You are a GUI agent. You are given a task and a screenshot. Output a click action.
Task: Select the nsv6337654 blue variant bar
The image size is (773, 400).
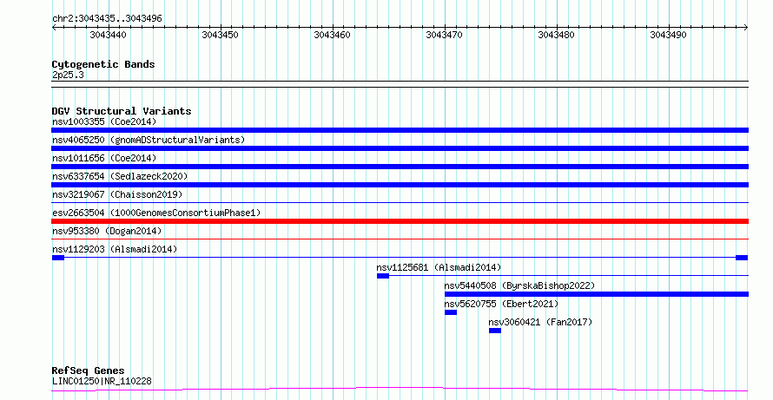point(400,185)
